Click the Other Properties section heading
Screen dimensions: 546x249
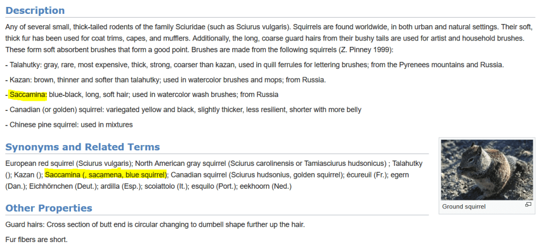pos(49,208)
